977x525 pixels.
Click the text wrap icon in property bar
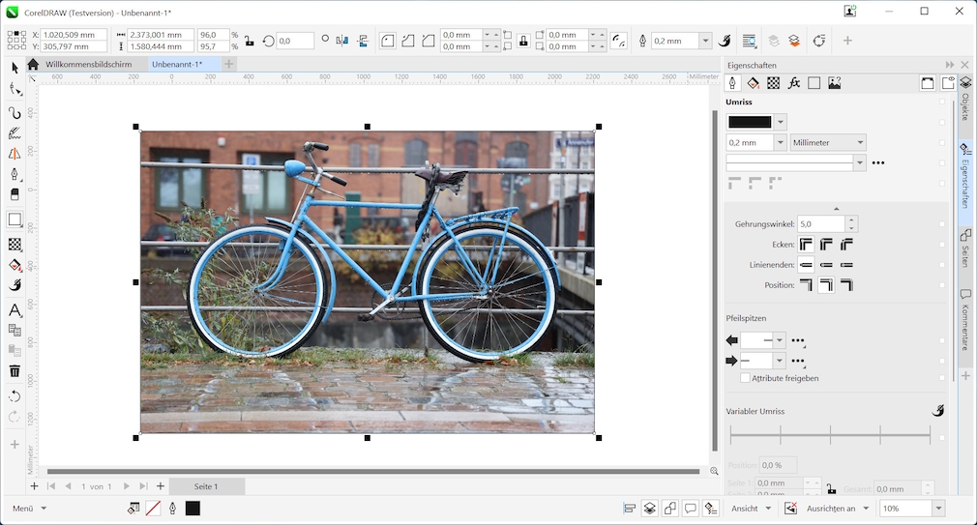coord(750,41)
